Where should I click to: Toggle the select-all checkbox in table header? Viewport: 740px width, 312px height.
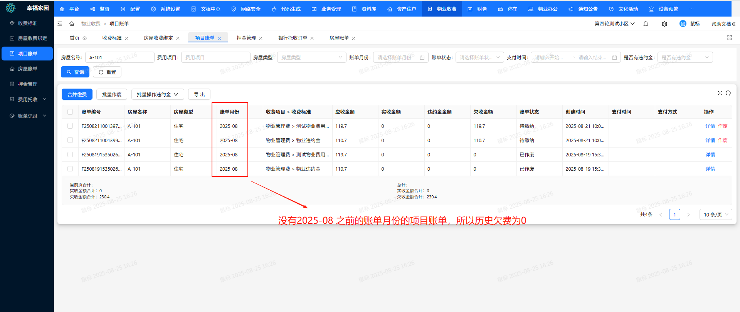(70, 112)
